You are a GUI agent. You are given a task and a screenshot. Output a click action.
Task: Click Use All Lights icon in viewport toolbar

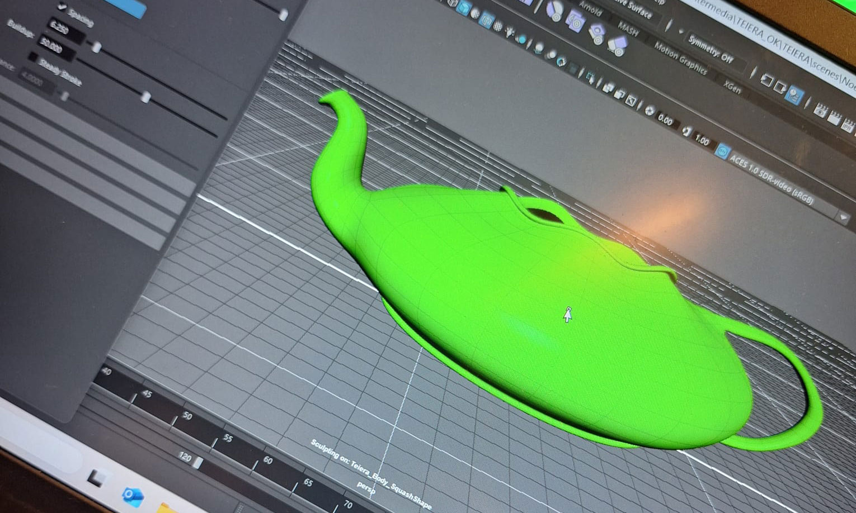tap(510, 31)
